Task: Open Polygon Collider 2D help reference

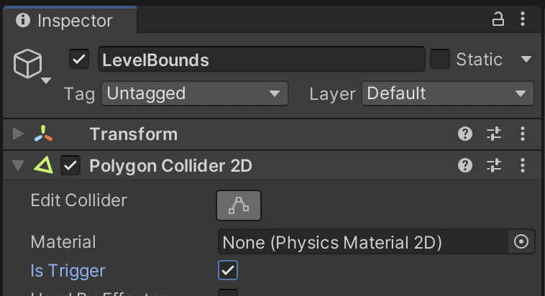Action: pyautogui.click(x=465, y=166)
